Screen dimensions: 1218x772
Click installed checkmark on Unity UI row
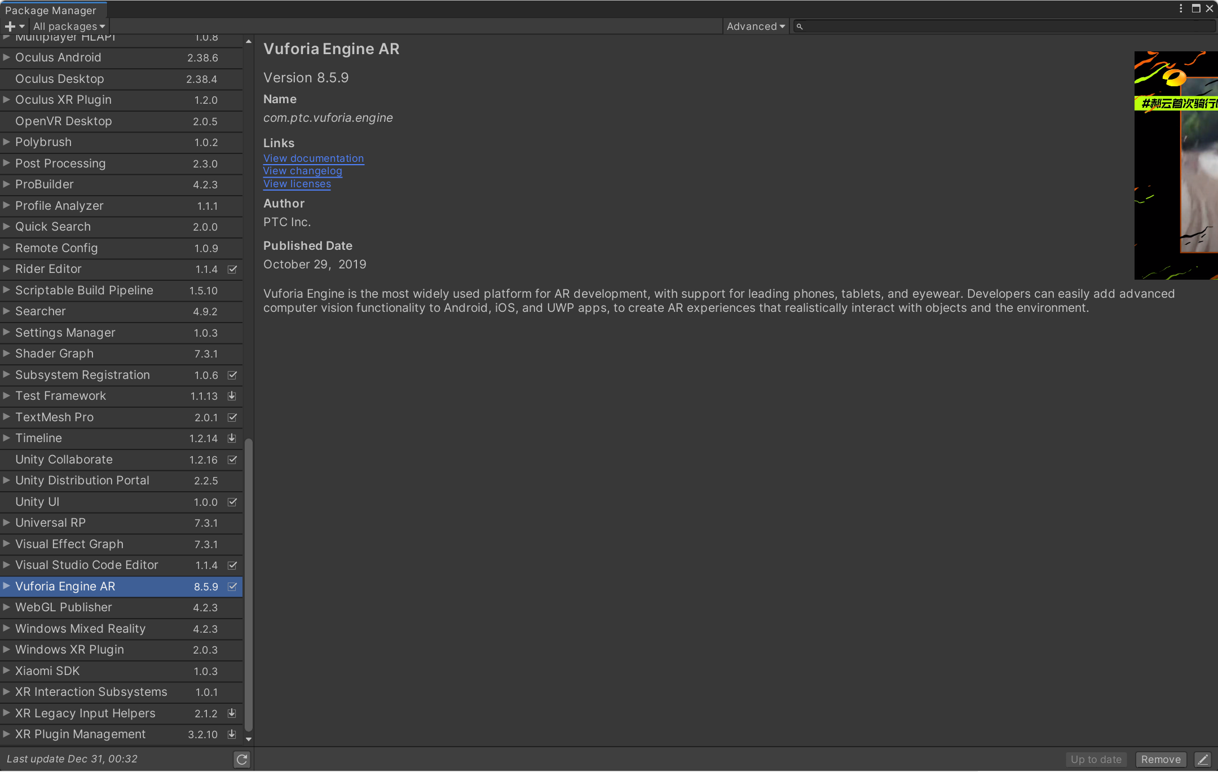click(232, 502)
